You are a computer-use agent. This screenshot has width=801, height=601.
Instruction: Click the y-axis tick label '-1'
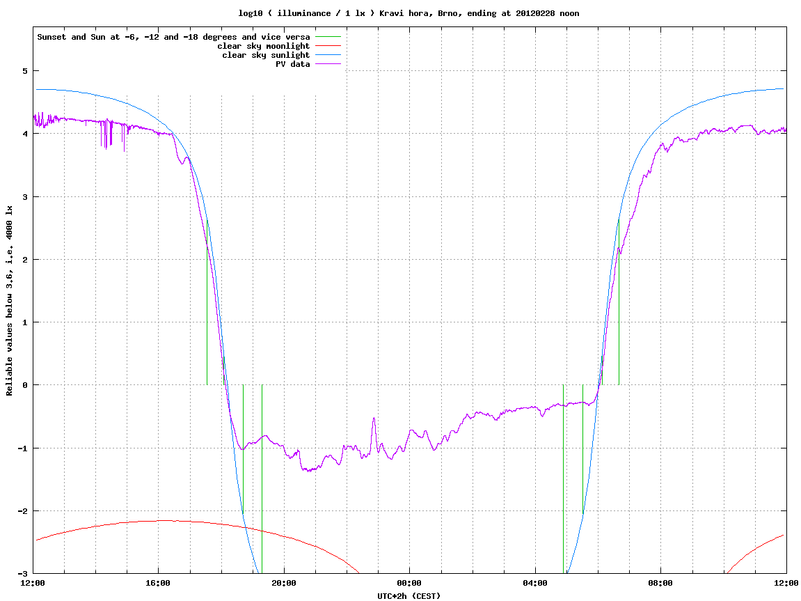tap(23, 448)
